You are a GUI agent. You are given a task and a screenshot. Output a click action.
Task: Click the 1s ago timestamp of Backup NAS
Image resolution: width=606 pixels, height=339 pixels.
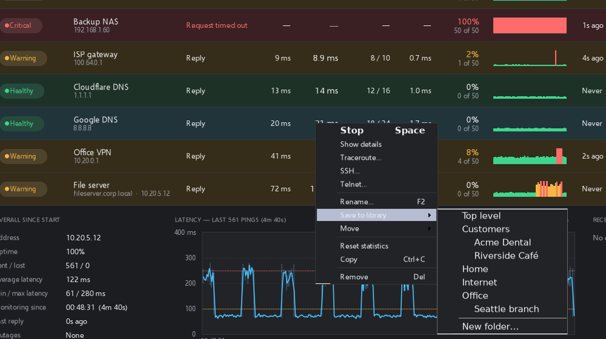pos(593,25)
